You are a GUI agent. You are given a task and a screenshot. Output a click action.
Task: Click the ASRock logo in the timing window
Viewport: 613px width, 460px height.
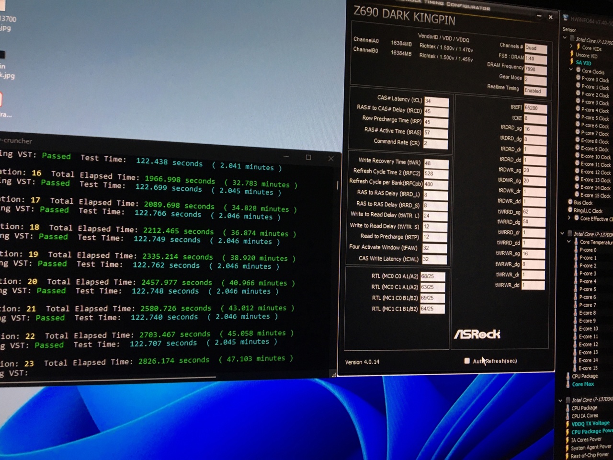tap(477, 334)
